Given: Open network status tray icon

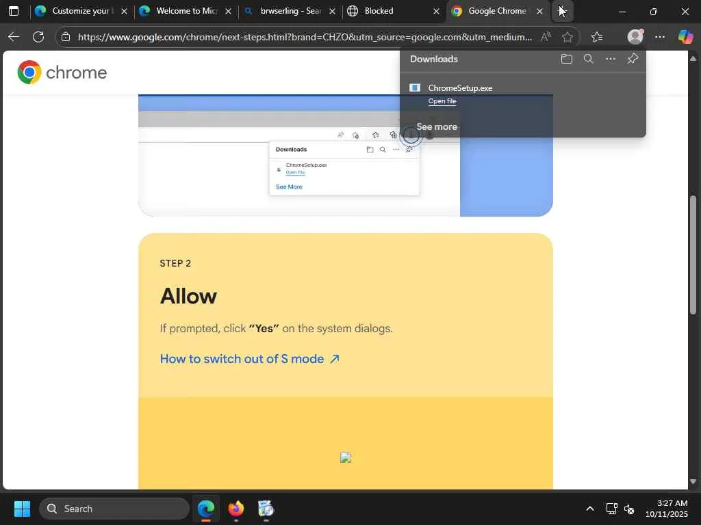Looking at the screenshot, I should pos(611,509).
